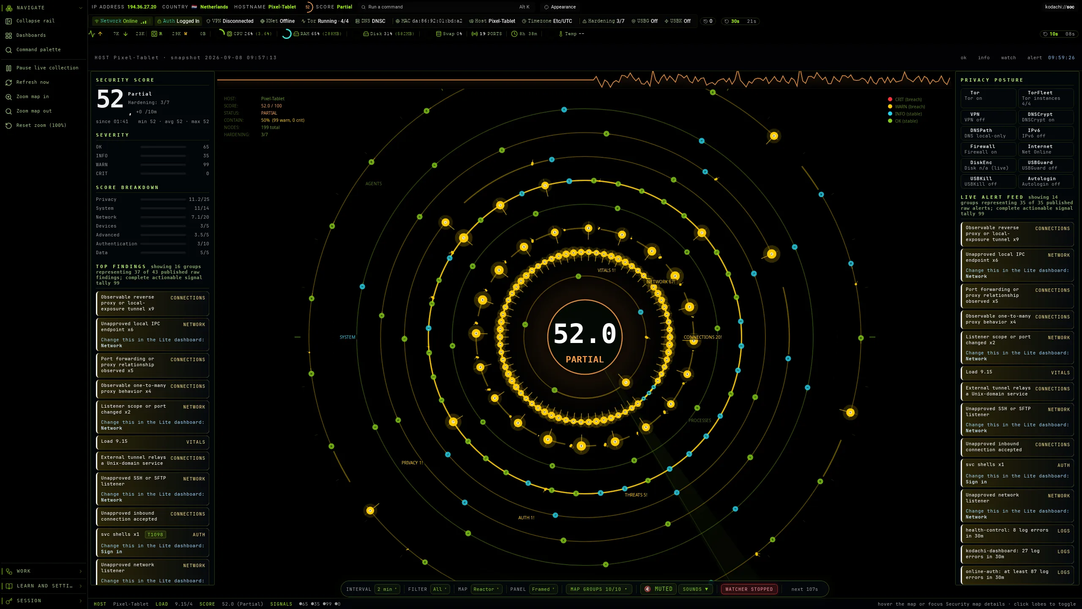Click the Zoom map out icon
1082x609 pixels.
(x=8, y=111)
